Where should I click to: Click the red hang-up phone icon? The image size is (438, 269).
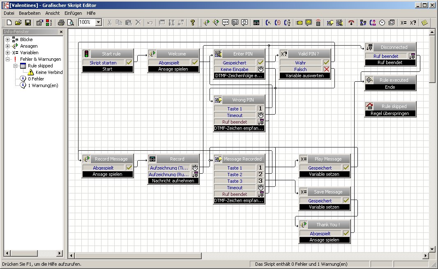click(351, 23)
